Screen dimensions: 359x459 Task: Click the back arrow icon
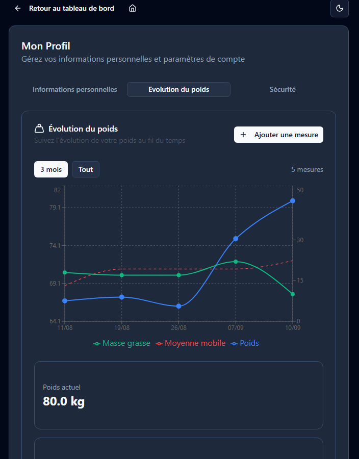click(x=18, y=8)
